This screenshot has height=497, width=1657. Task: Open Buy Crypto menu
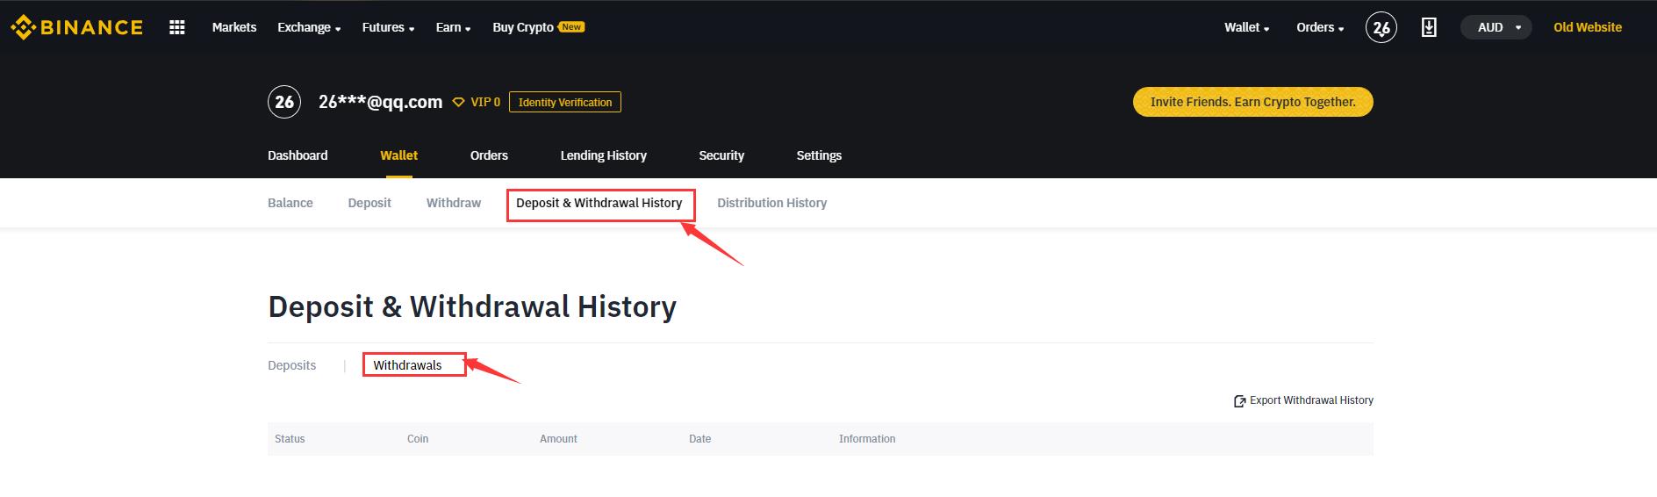coord(523,27)
